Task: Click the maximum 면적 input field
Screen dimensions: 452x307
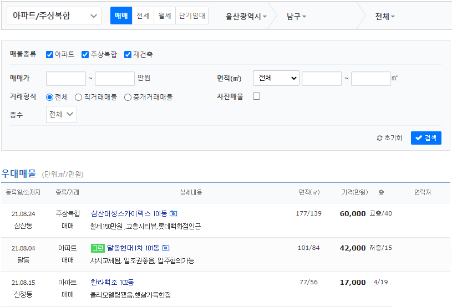Action: [x=371, y=79]
